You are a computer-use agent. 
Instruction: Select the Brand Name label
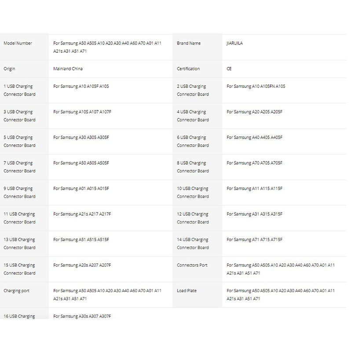[189, 44]
